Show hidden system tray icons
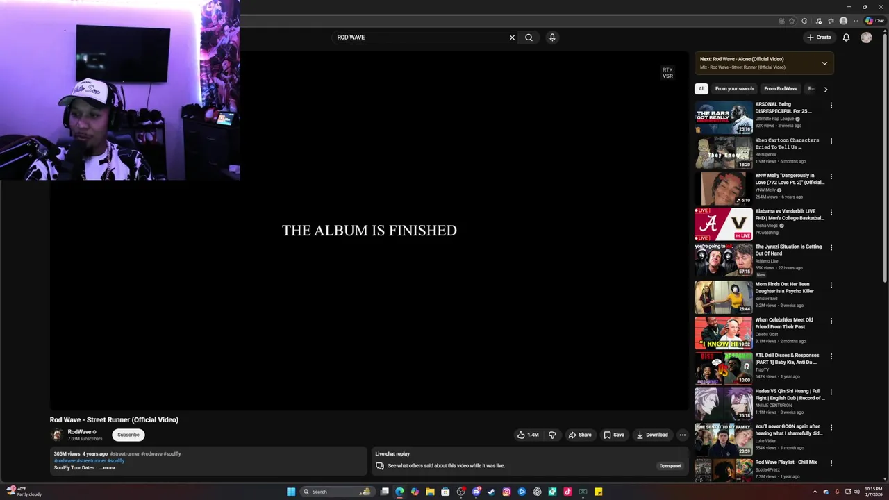The image size is (889, 500). (815, 492)
